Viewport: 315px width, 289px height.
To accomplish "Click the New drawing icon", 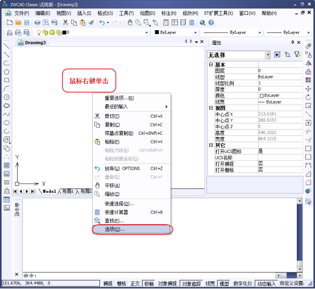I will (10, 23).
